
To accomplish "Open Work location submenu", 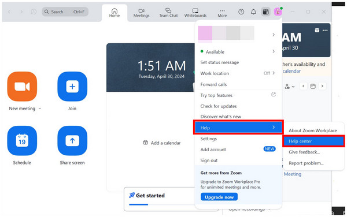I will click(x=238, y=73).
